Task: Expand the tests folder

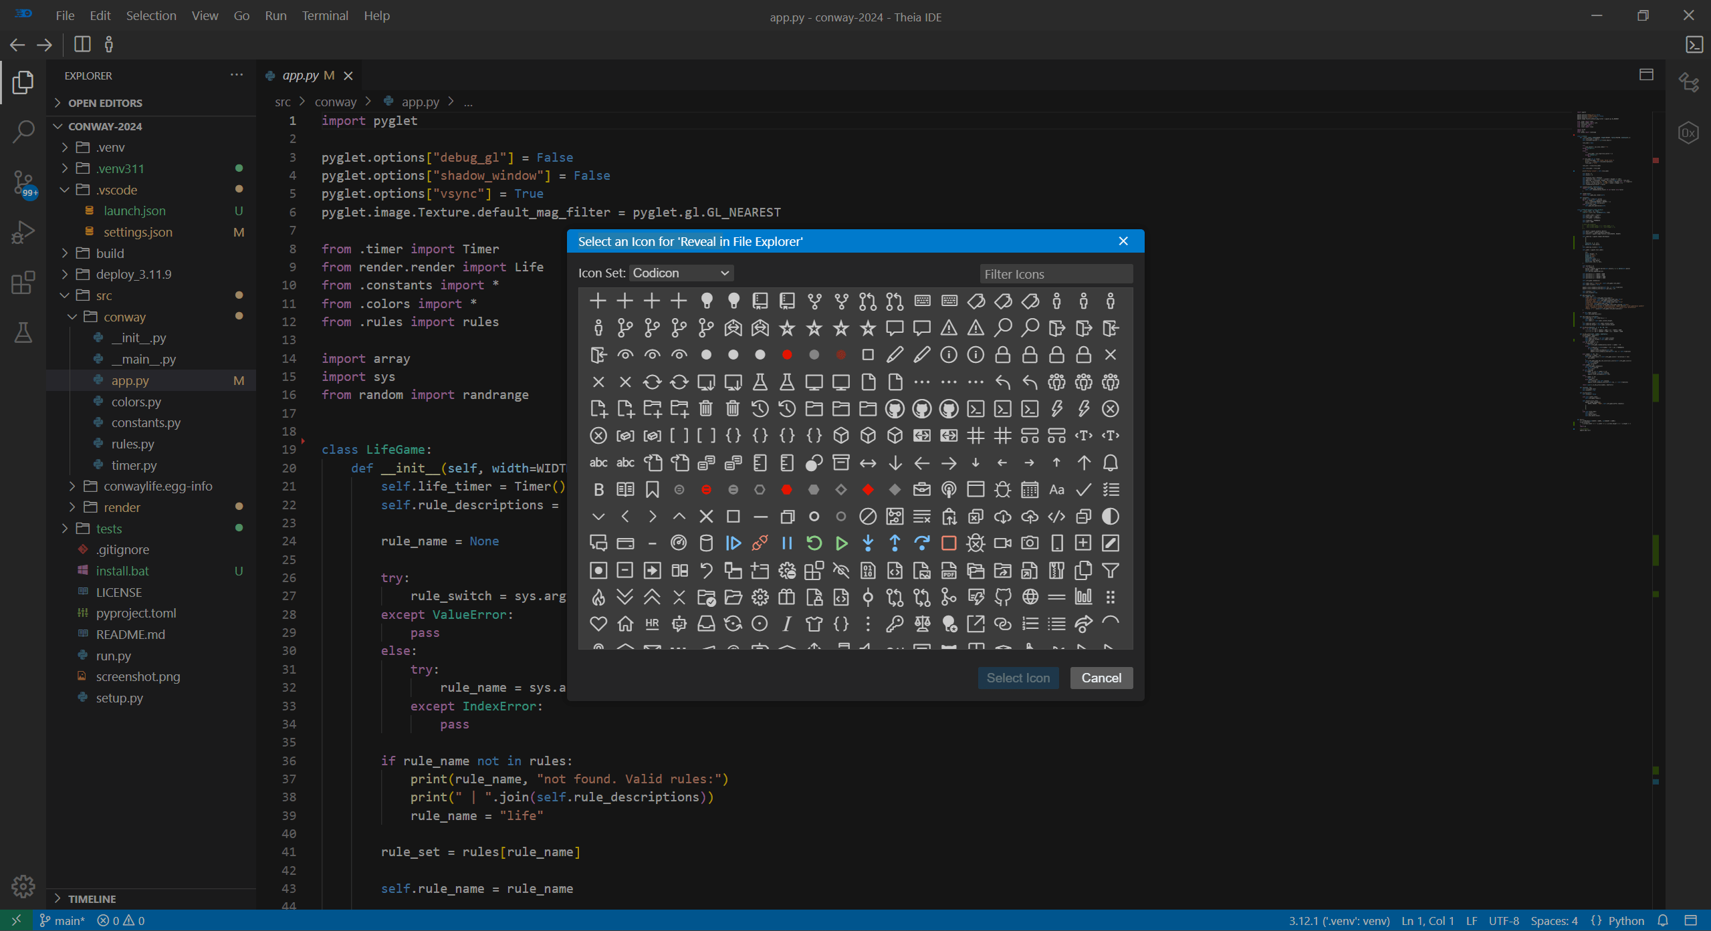Action: pos(64,528)
